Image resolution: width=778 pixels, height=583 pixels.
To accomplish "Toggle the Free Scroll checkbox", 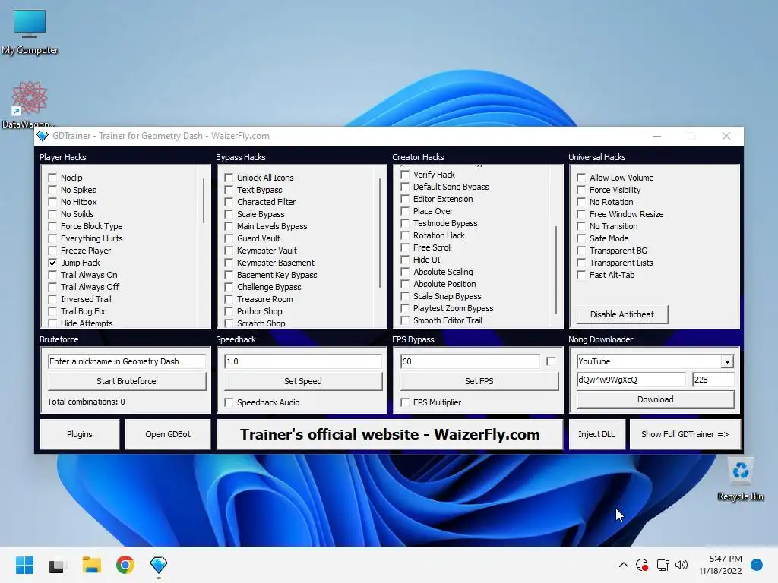I will 405,247.
